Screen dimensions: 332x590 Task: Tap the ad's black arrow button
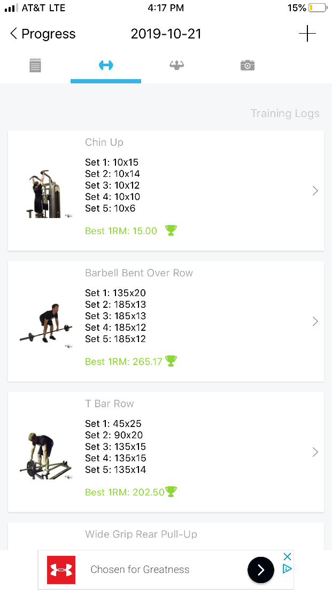[260, 570]
